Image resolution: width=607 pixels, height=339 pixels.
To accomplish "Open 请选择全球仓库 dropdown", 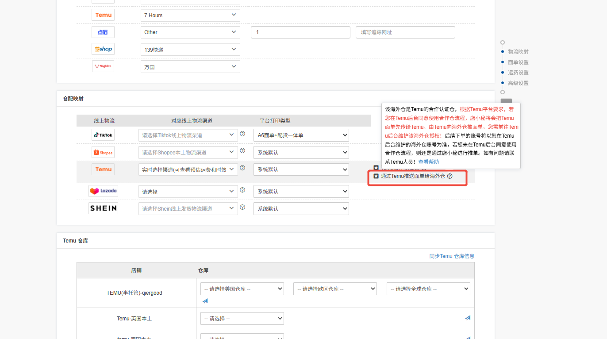I will point(428,289).
